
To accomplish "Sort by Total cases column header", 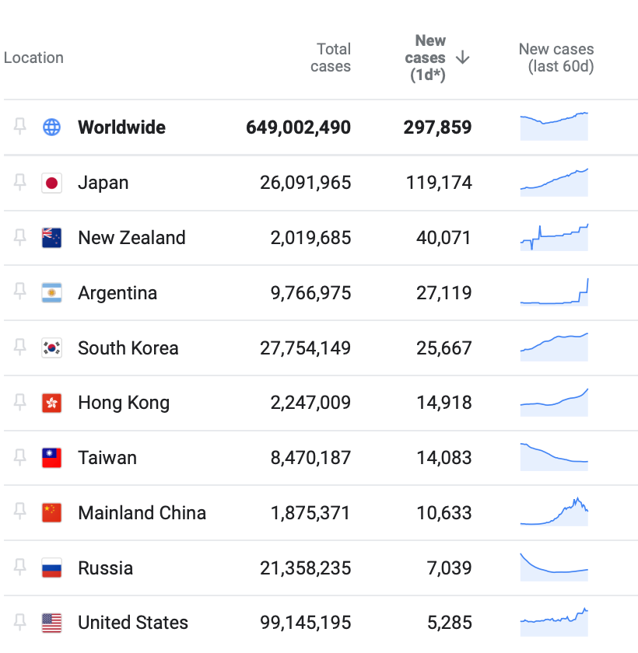I will pos(331,58).
